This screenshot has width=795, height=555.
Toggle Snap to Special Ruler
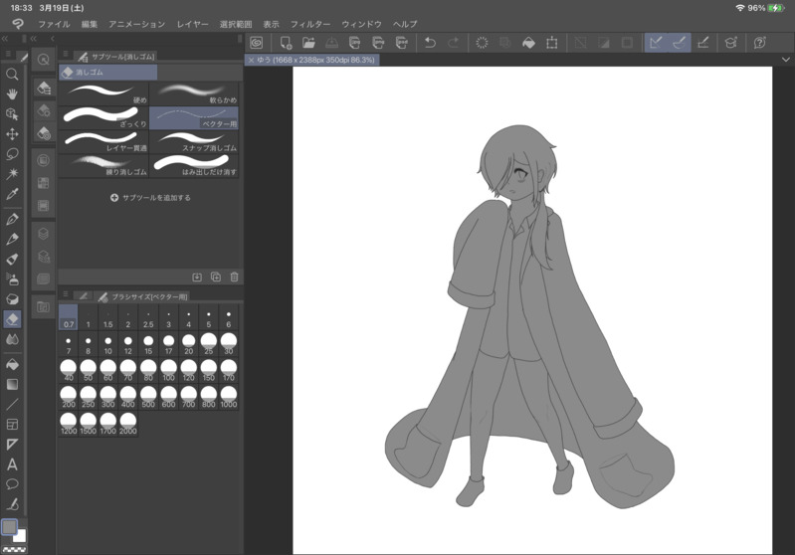point(679,43)
